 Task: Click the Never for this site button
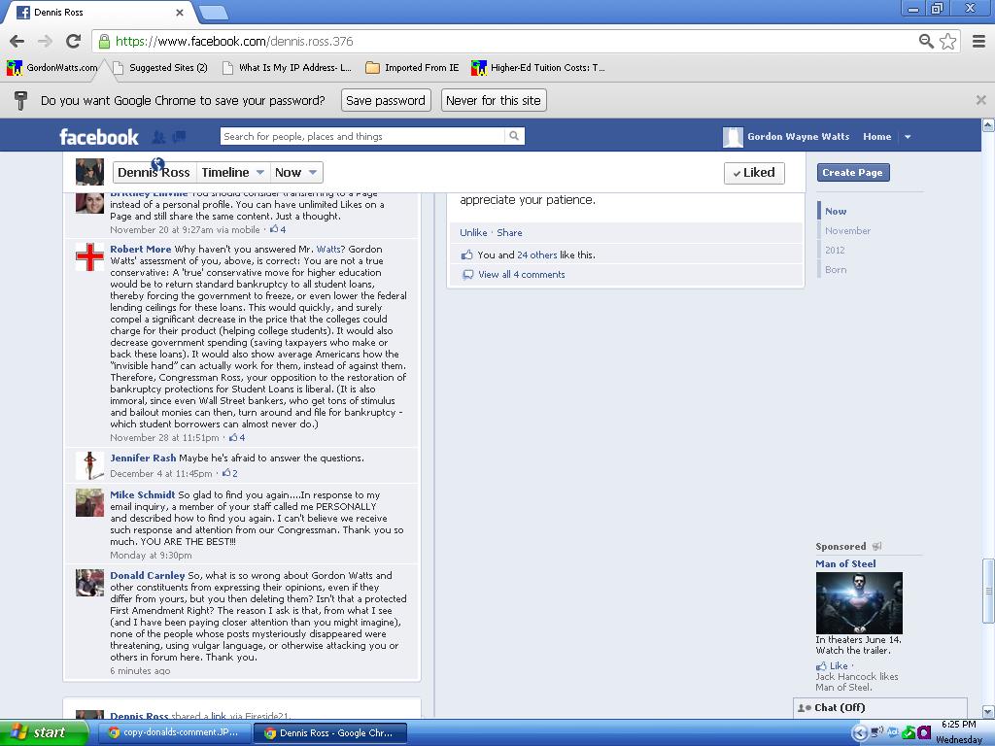coord(494,100)
